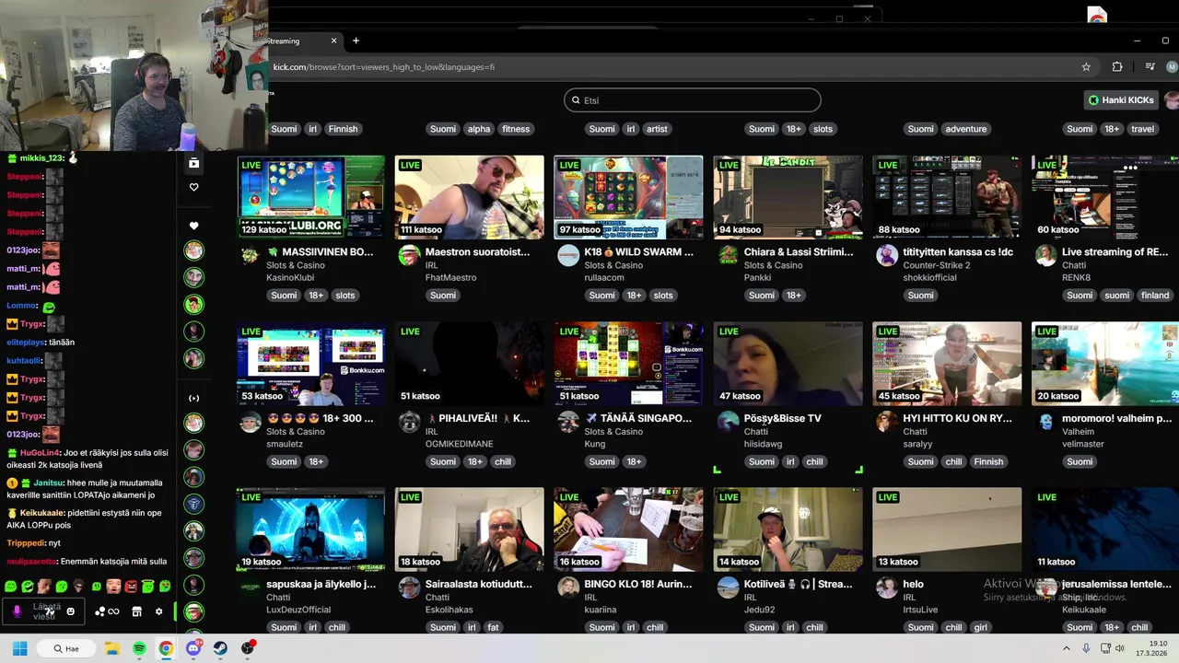Bookmark this page with the star icon
1179x663 pixels.
click(x=1086, y=66)
